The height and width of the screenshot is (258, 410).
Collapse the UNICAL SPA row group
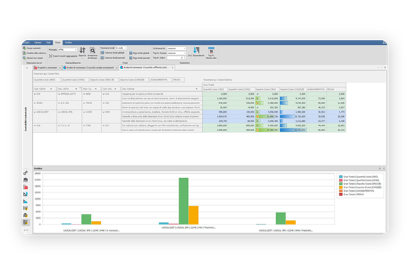click(x=59, y=112)
